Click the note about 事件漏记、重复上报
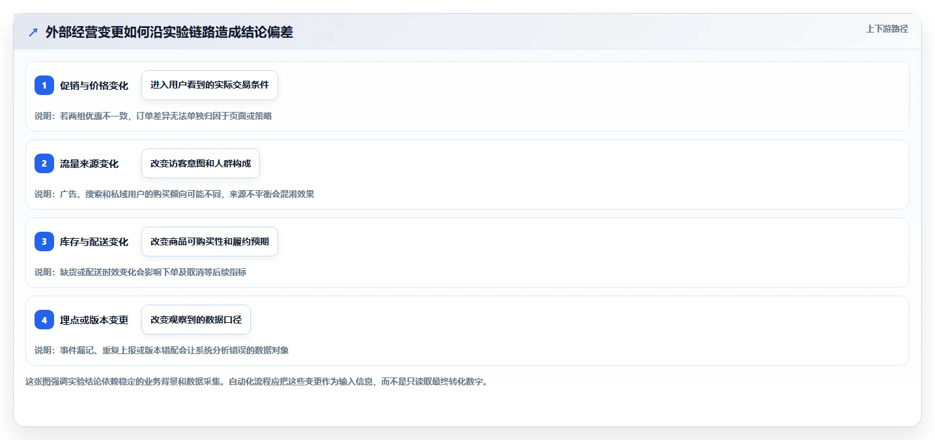Viewport: 935px width, 440px height. pos(162,350)
